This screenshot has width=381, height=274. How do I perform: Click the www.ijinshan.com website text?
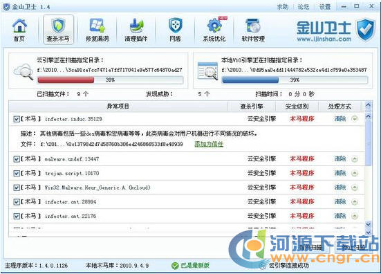[x=324, y=39]
